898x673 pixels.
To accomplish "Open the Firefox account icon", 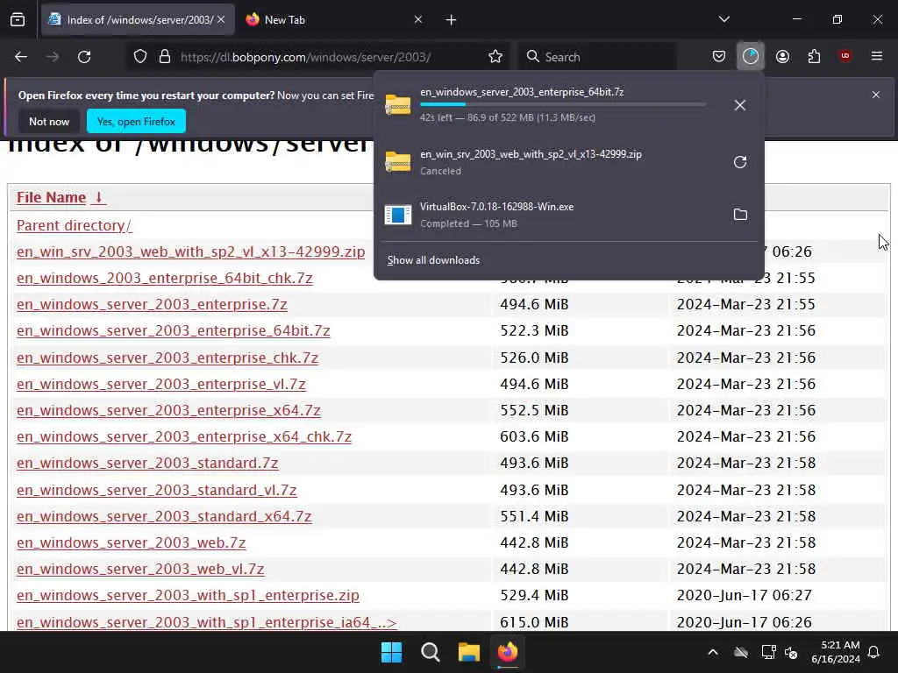I will point(782,57).
